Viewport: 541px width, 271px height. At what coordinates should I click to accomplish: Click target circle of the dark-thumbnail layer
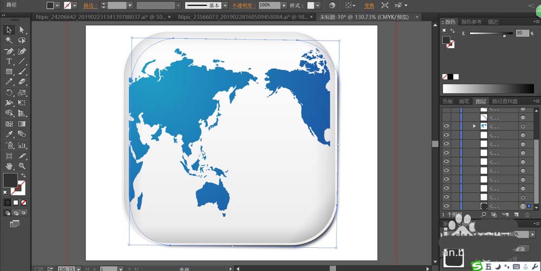pyautogui.click(x=523, y=206)
